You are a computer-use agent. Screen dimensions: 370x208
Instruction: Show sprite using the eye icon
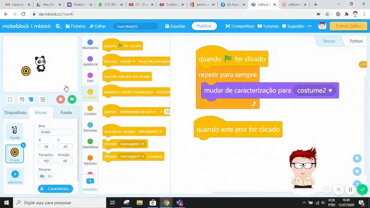coord(42,176)
